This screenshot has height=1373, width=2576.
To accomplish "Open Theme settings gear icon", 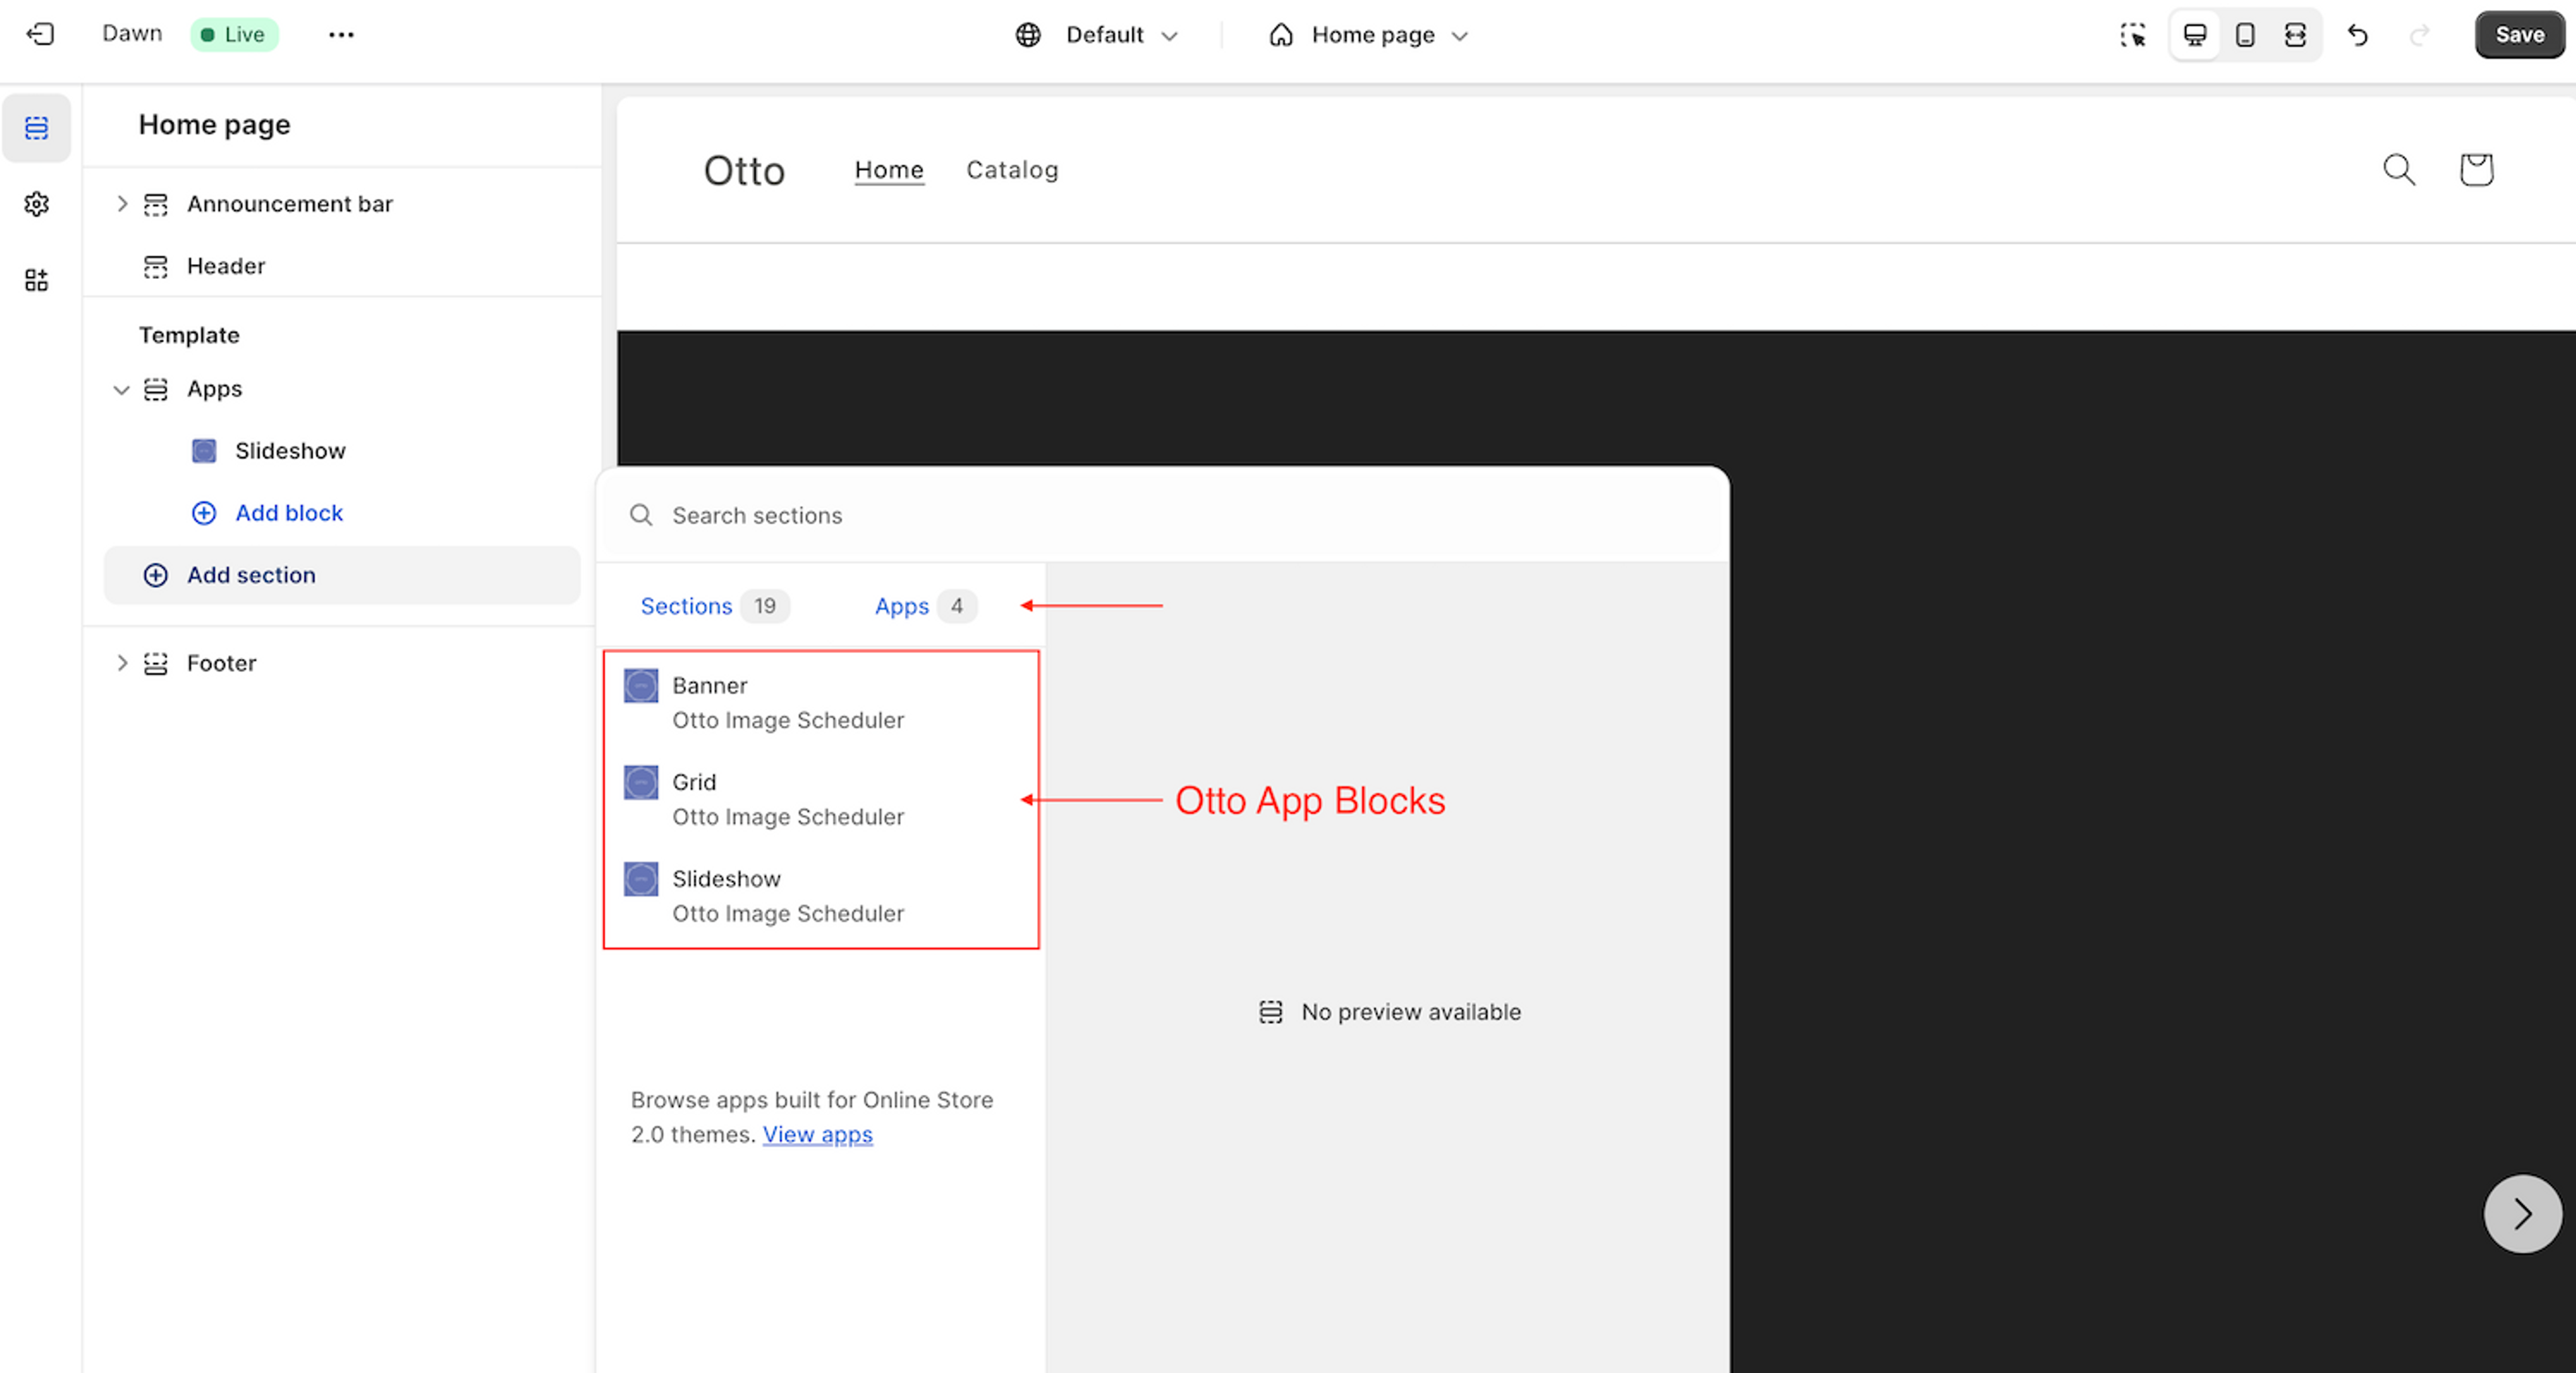I will pos(37,204).
